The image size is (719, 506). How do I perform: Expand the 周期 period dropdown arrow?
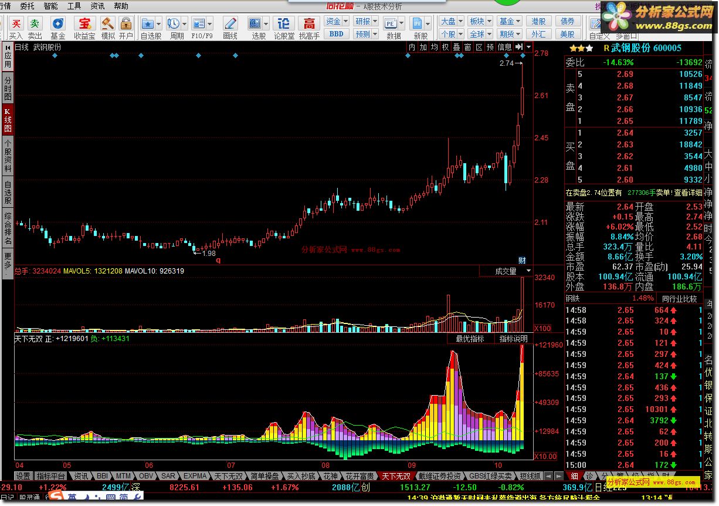[x=184, y=23]
